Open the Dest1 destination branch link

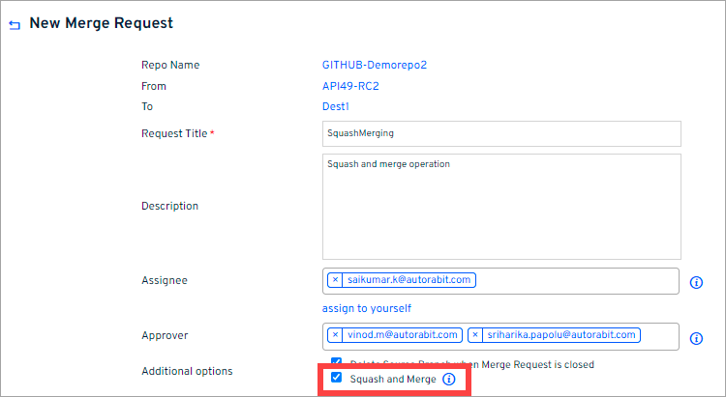pos(335,106)
